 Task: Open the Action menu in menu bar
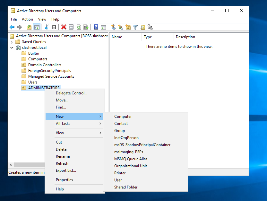point(27,19)
